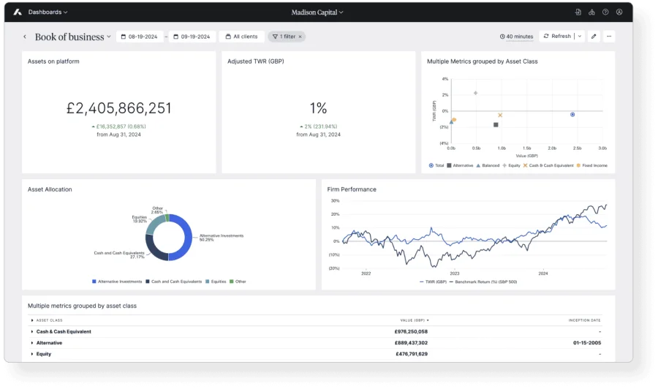Viewport: 658px width, 389px height.
Task: Click the £2,405,866,251 assets value
Action: point(118,108)
